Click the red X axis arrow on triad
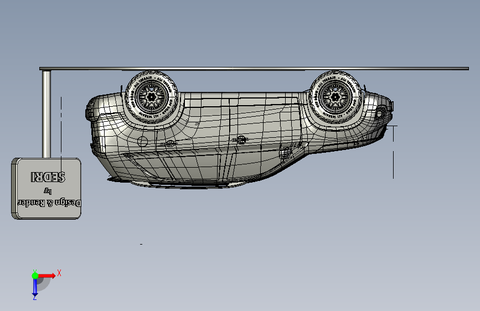Image resolution: width=480 pixels, height=311 pixels. point(47,276)
